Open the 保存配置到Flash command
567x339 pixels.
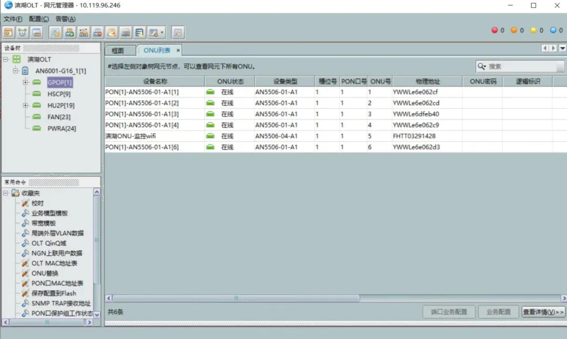[54, 293]
